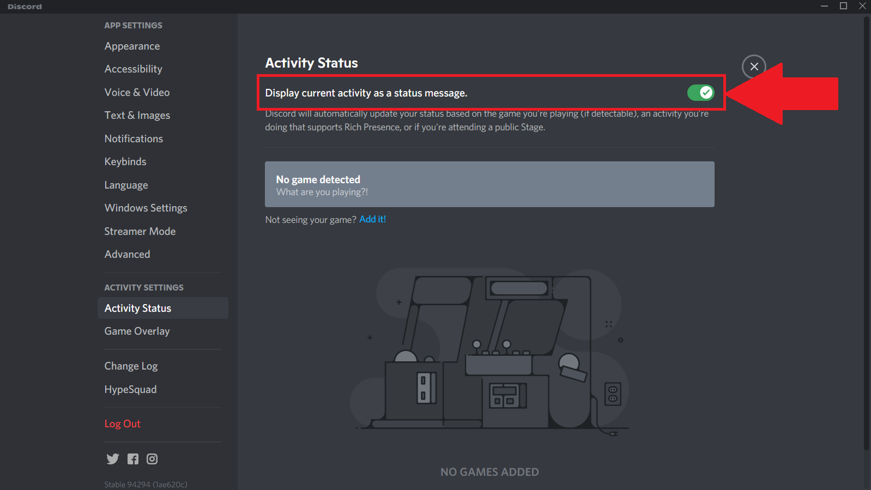
Task: Go to Accessibility settings
Action: click(x=133, y=69)
